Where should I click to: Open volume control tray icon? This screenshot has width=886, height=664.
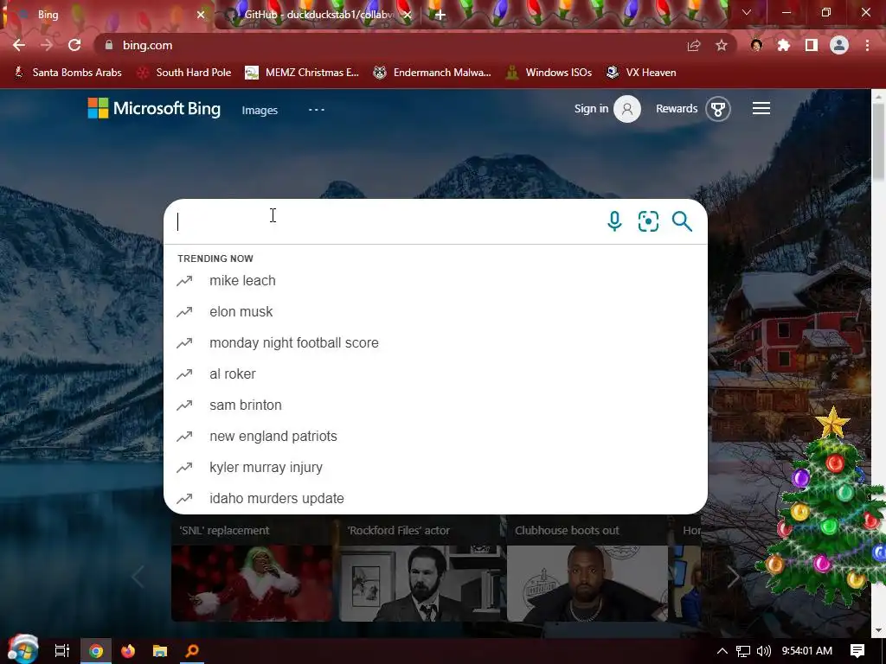tap(763, 651)
